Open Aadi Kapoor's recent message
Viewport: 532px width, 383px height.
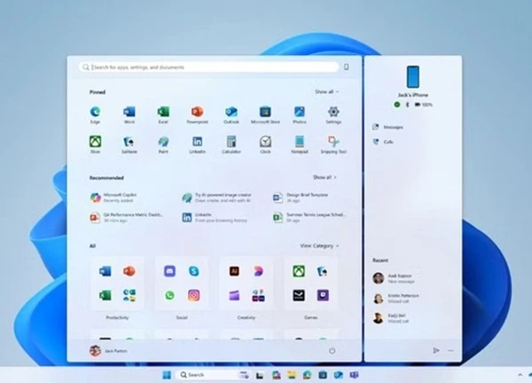394,278
